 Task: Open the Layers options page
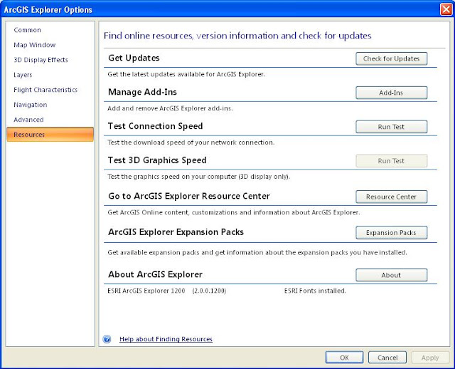(23, 75)
